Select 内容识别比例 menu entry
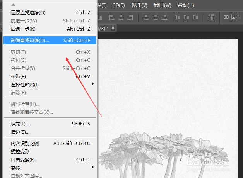Screen dimensions: 243x178 tap(50, 144)
